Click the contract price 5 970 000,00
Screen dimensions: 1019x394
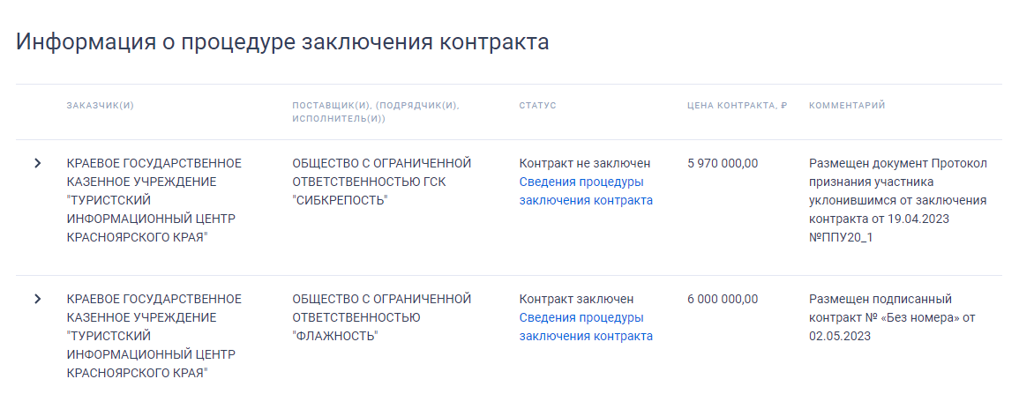tap(722, 163)
